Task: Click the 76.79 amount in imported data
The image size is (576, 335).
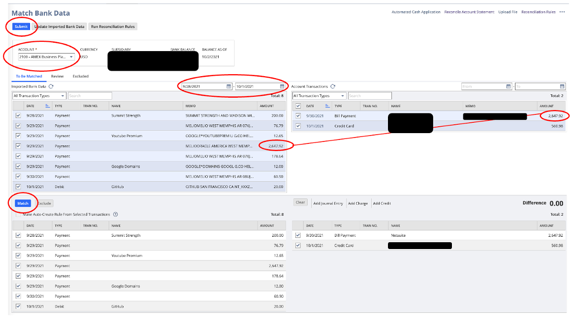Action: coord(279,126)
